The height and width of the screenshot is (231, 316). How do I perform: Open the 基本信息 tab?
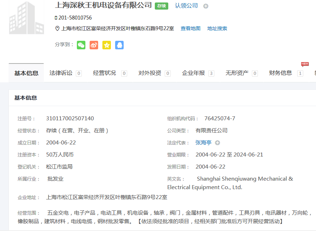pos(26,73)
